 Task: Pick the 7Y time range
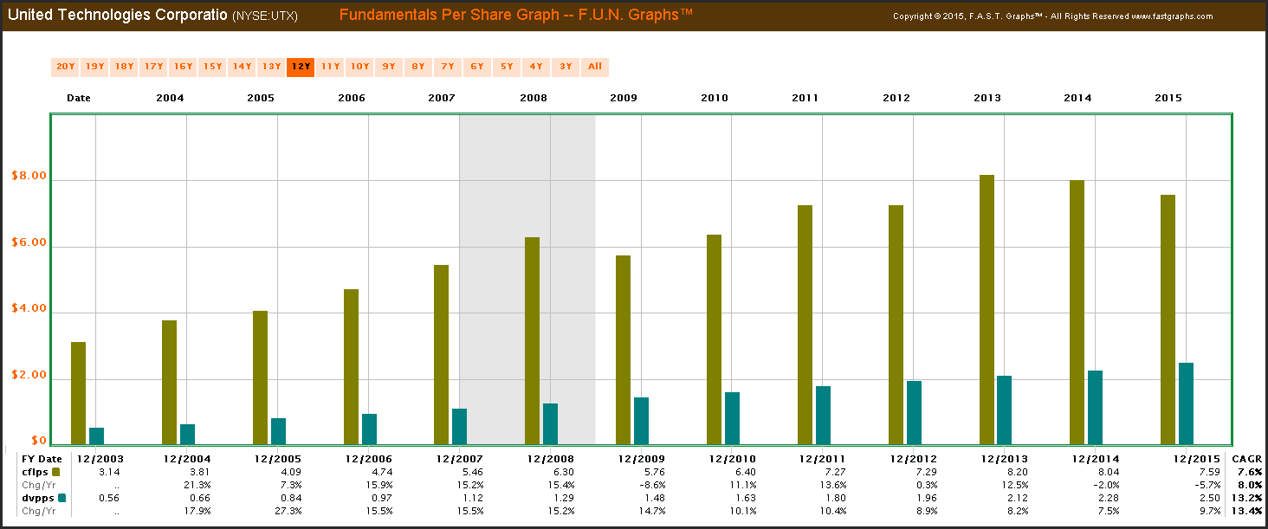[448, 67]
